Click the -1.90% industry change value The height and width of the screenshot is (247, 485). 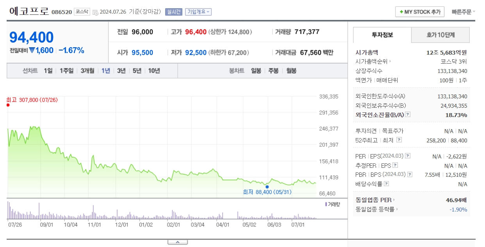[458, 209]
